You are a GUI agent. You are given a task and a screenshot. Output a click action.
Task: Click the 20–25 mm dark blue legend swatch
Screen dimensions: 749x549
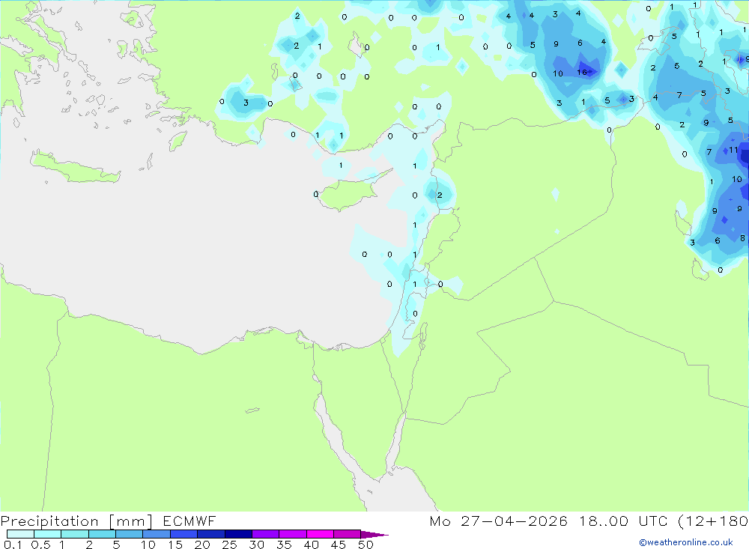click(x=211, y=534)
